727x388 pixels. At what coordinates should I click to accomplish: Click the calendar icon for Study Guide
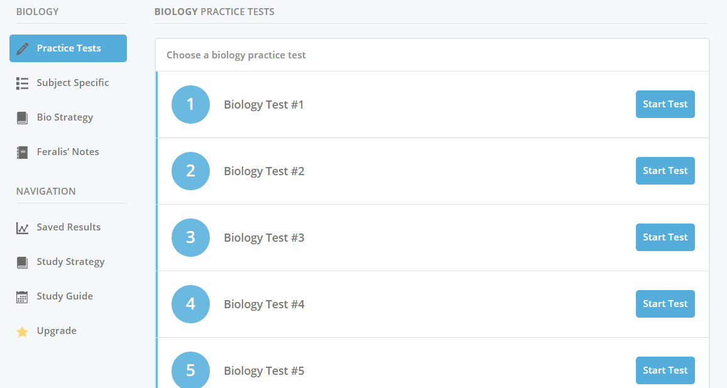(x=22, y=297)
